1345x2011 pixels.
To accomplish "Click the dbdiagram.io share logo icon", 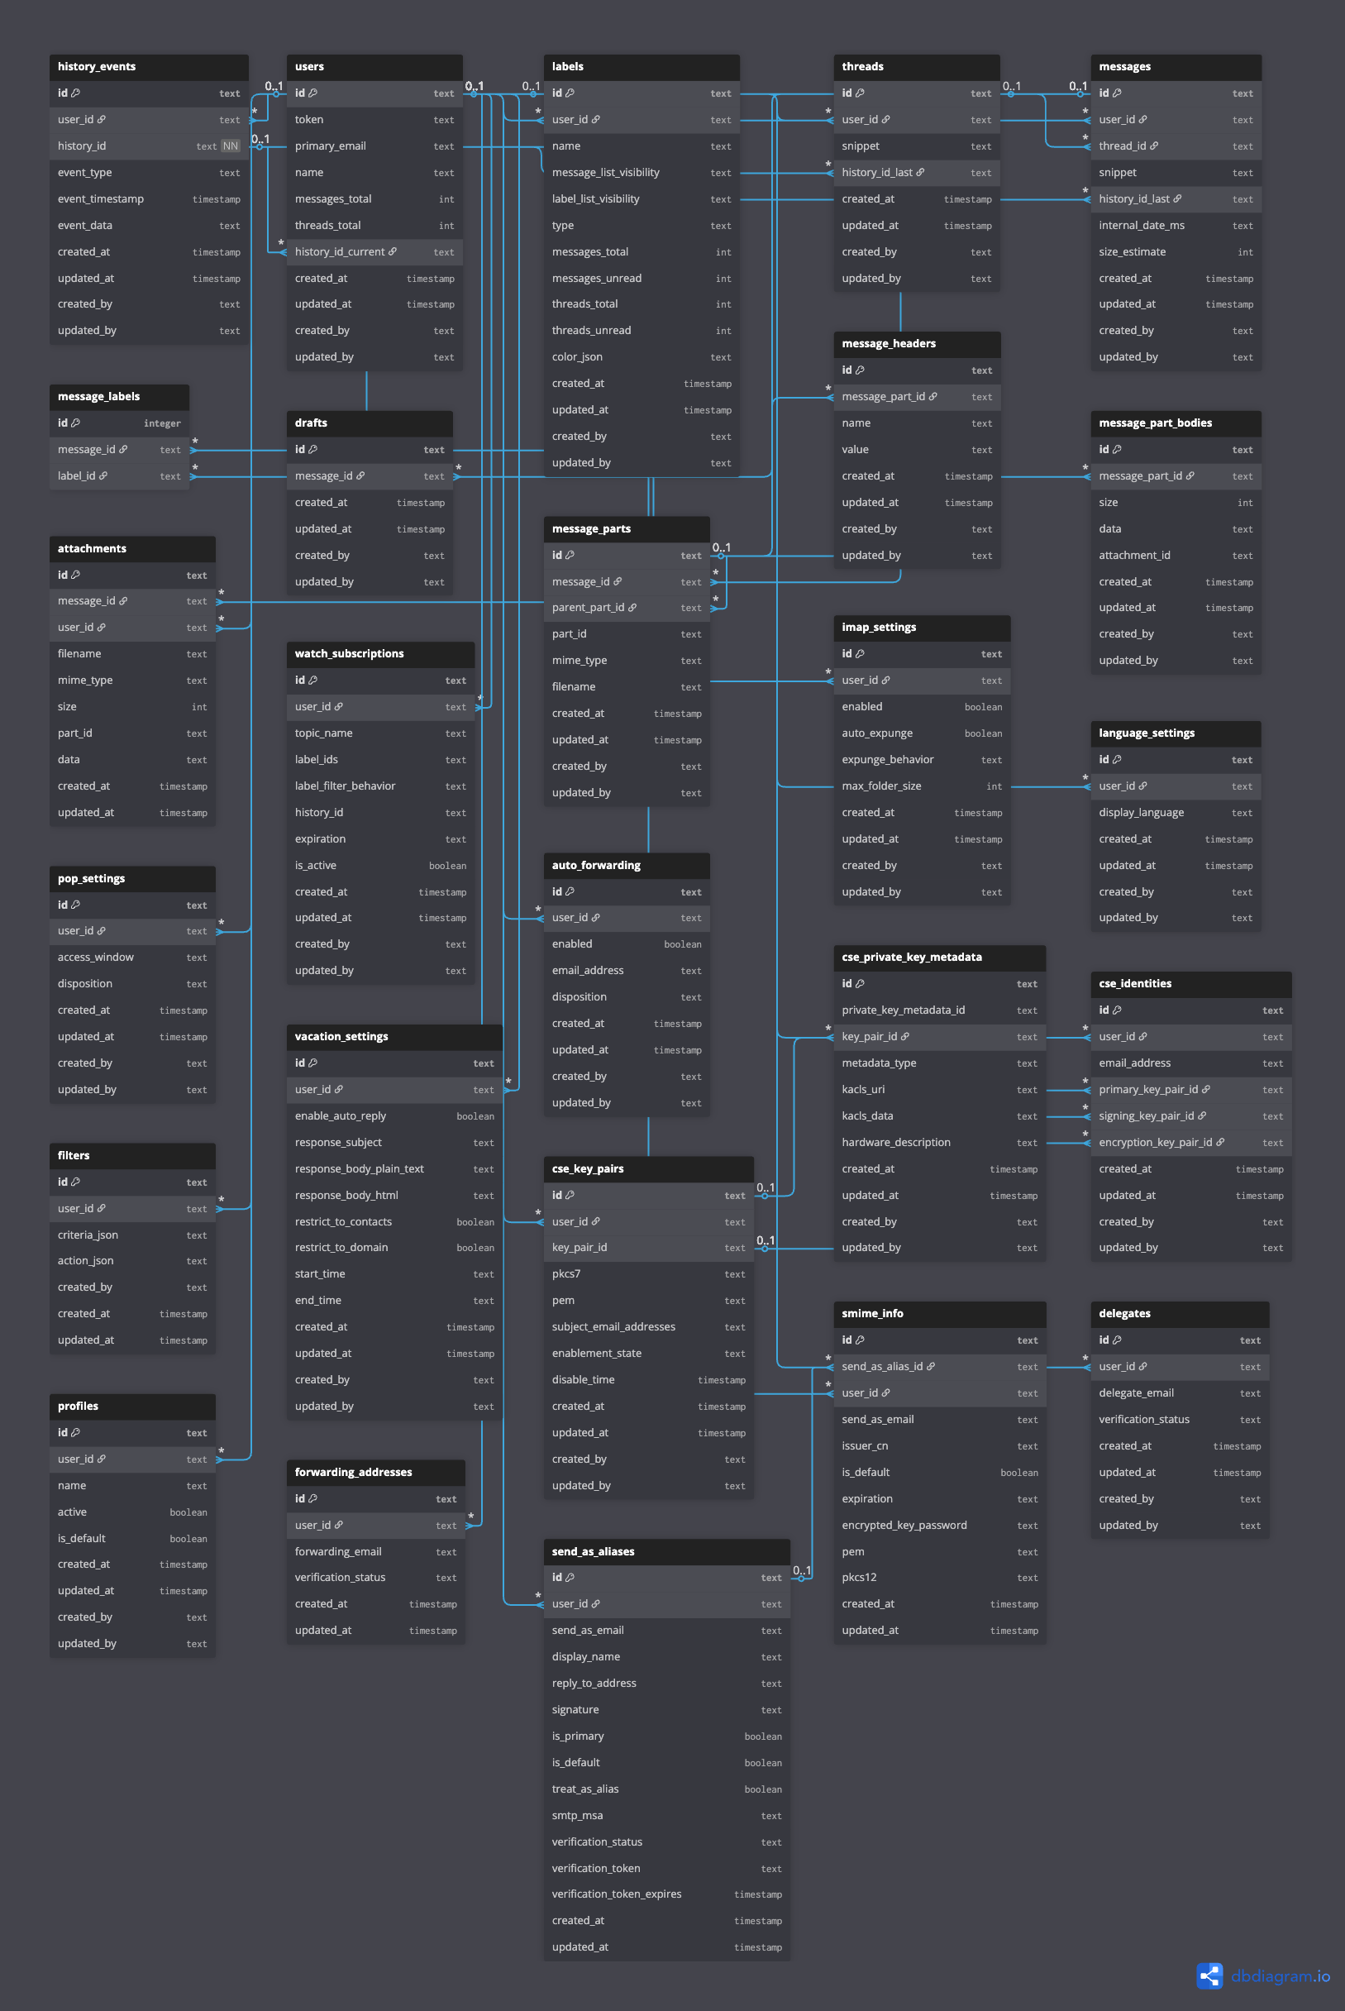I will coord(1209,1975).
